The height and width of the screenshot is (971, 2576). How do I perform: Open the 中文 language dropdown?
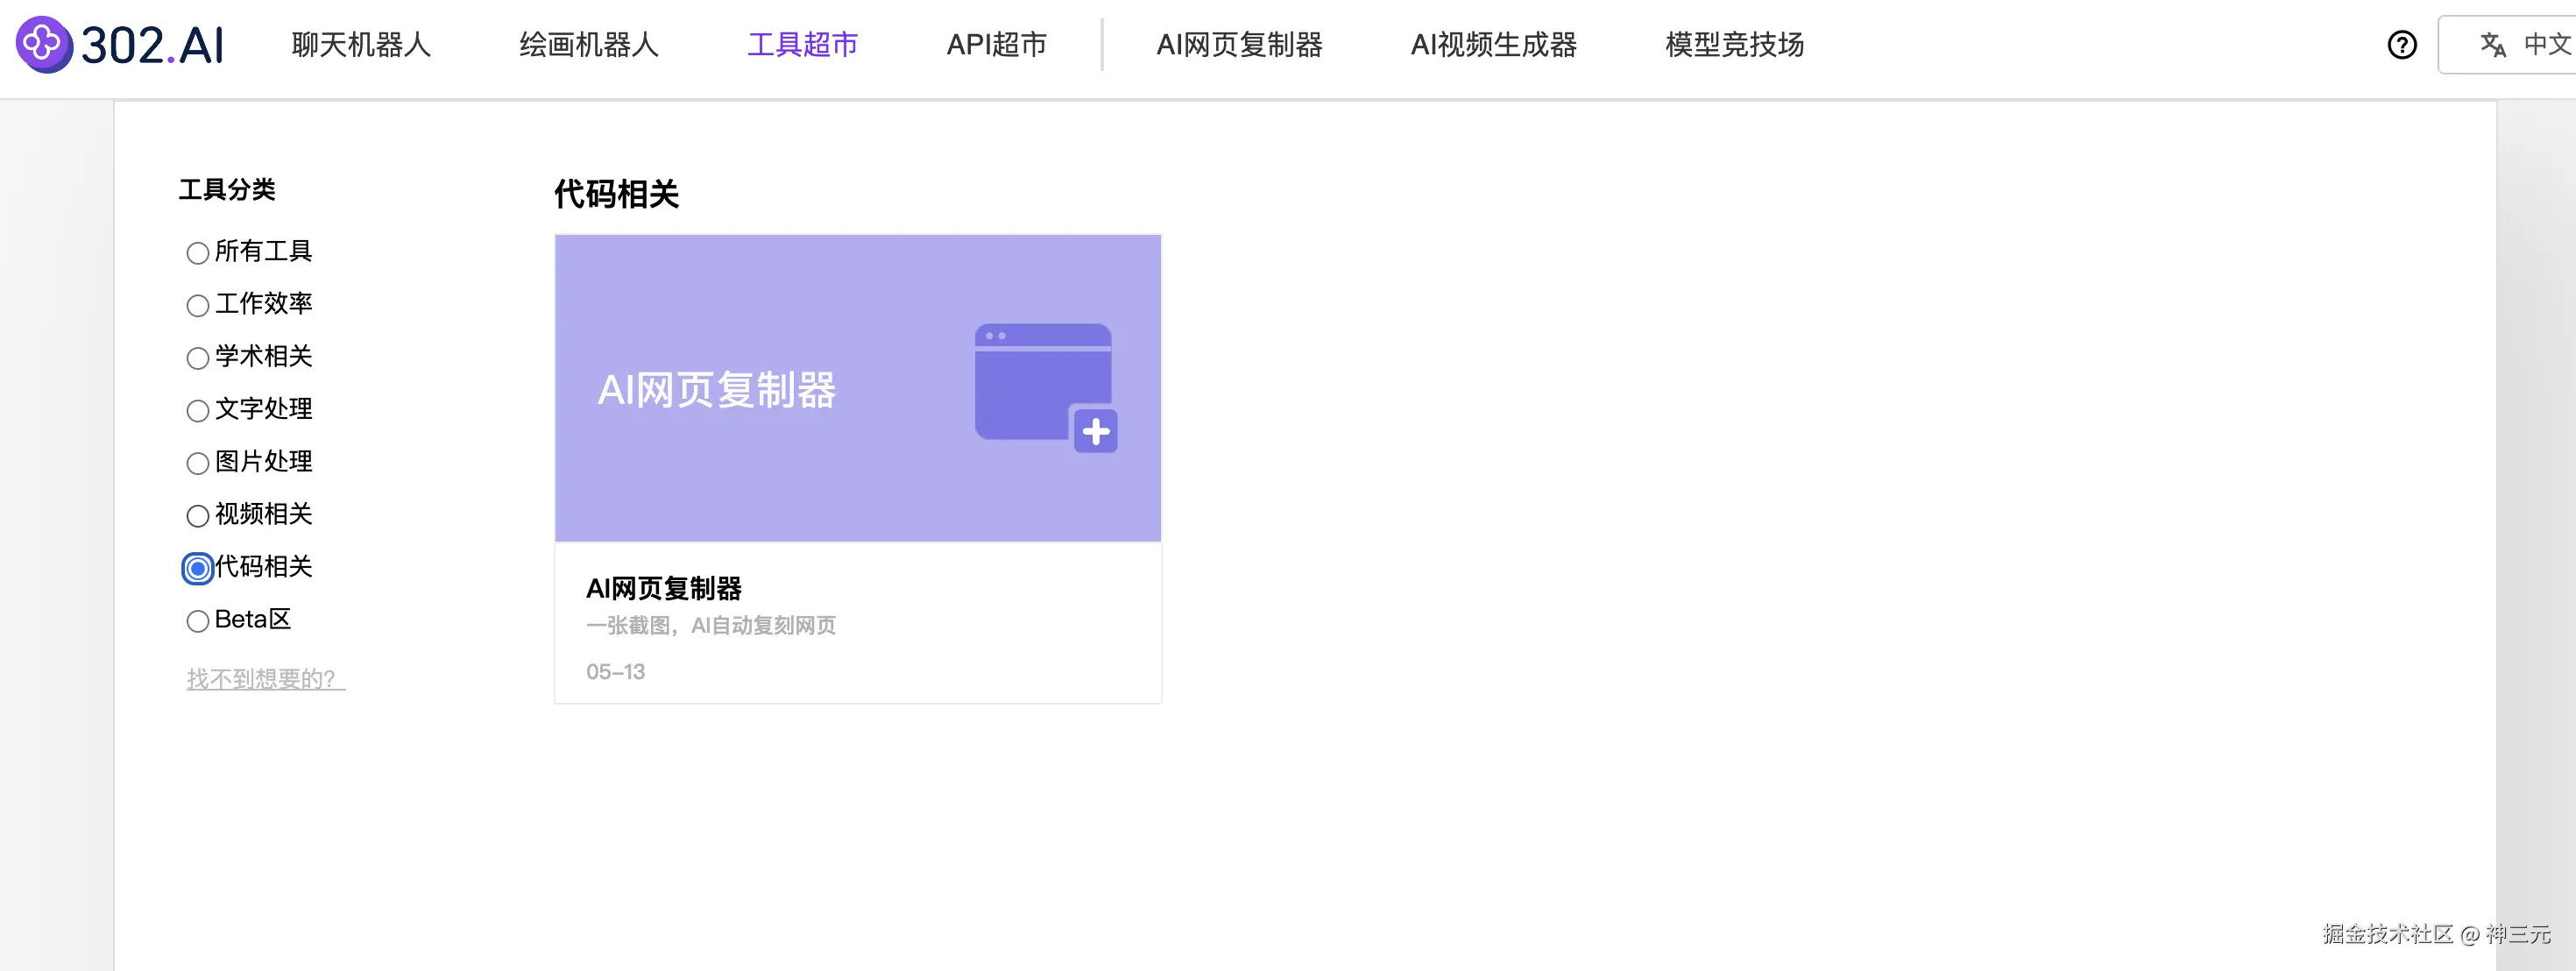tap(2545, 45)
